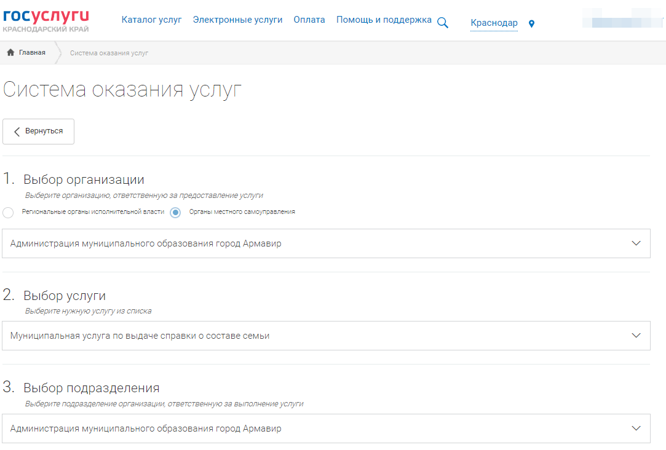Open Каталог услуг menu
Viewport: 666px width, 450px height.
click(x=151, y=20)
